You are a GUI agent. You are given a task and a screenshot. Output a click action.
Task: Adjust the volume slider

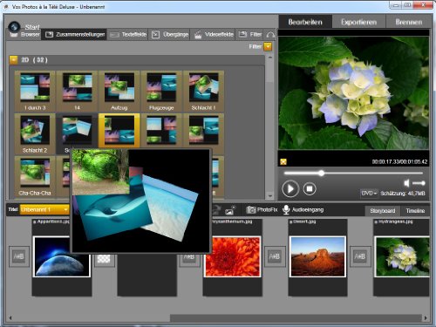419,183
